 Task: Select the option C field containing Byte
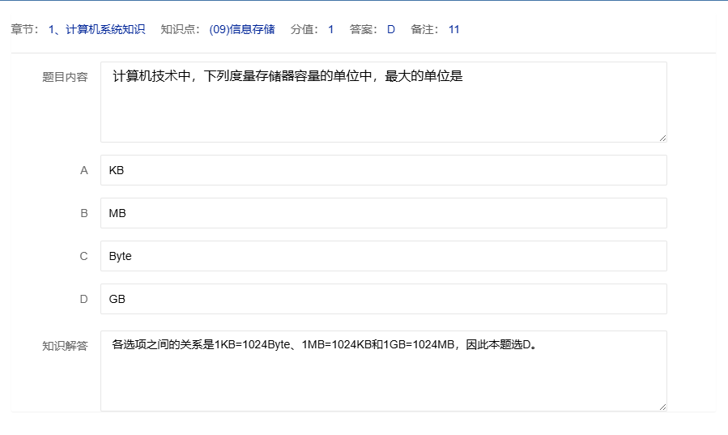[x=383, y=256]
